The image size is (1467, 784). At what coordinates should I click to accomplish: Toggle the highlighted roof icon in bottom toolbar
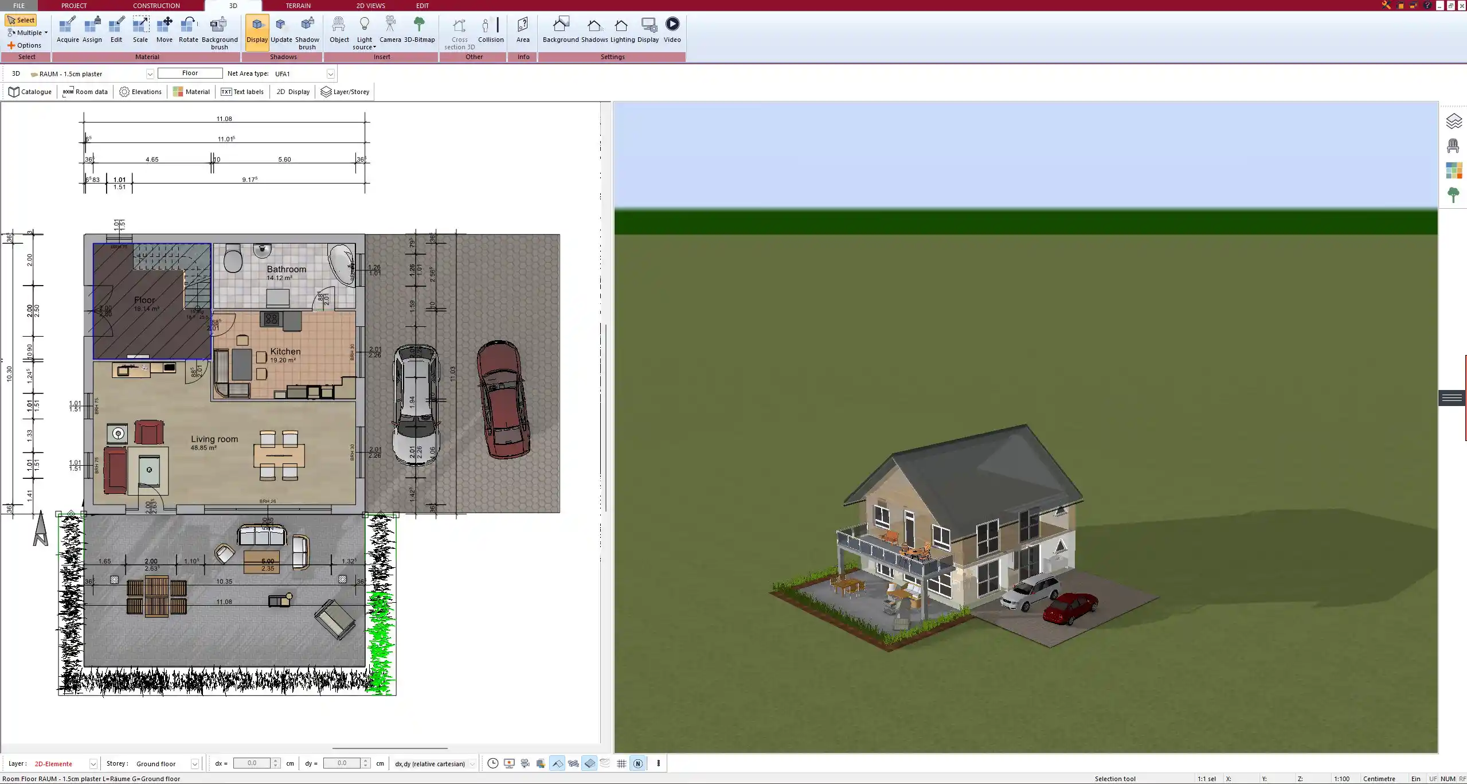[x=557, y=763]
